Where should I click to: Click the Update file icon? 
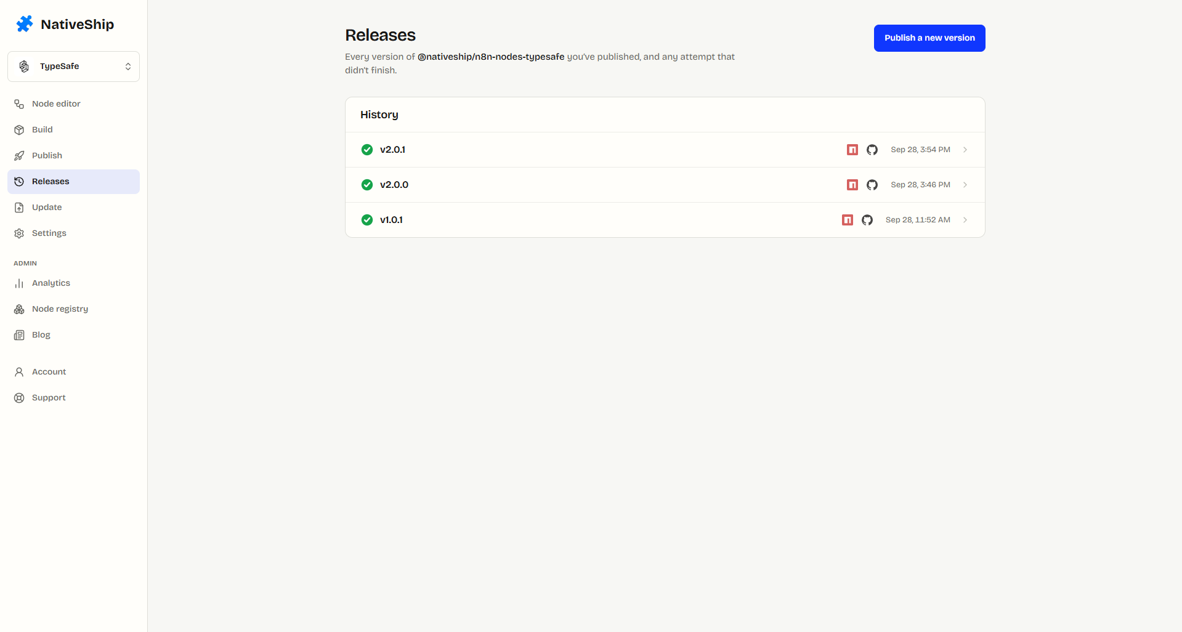tap(19, 208)
